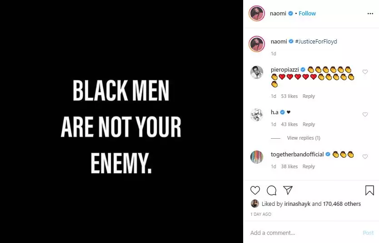Viewport: 379px width, 243px height.
Task: Open comments via speech bubble icon
Action: (x=271, y=190)
